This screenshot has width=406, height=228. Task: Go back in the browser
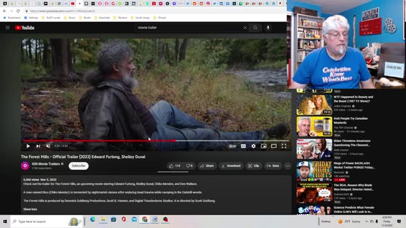(4, 11)
